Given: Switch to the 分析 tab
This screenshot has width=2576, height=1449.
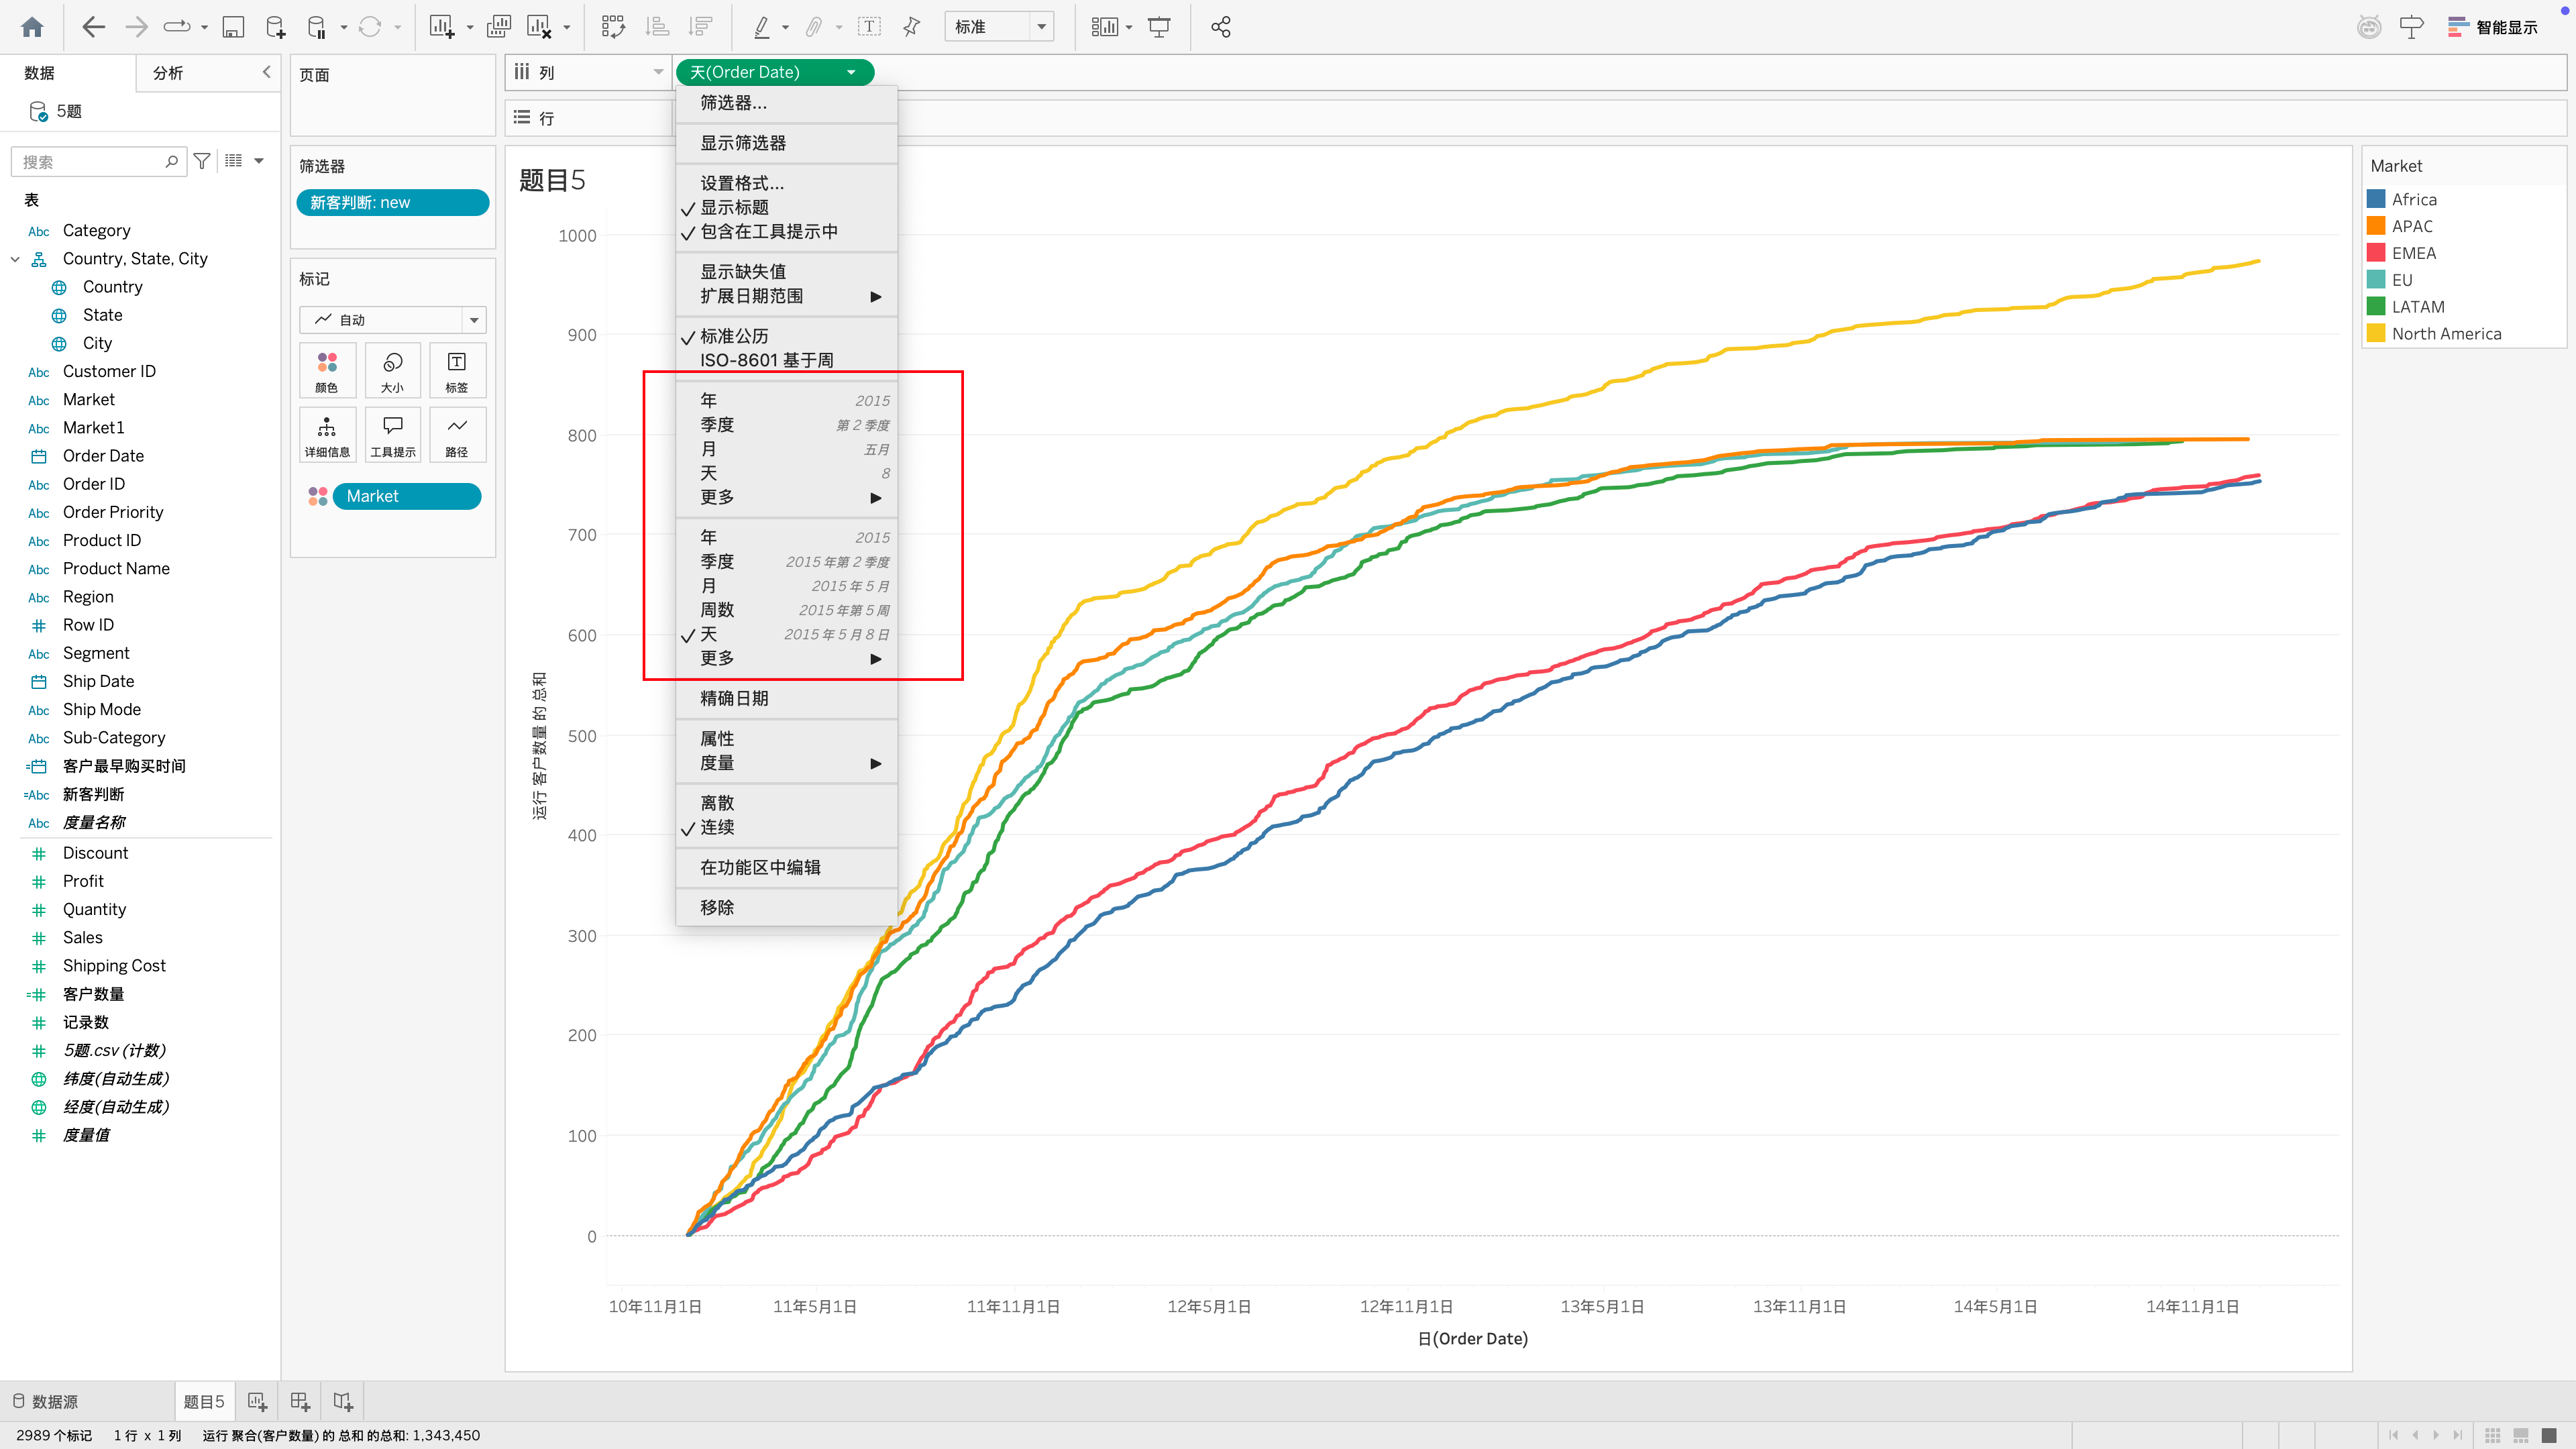Looking at the screenshot, I should [x=167, y=73].
